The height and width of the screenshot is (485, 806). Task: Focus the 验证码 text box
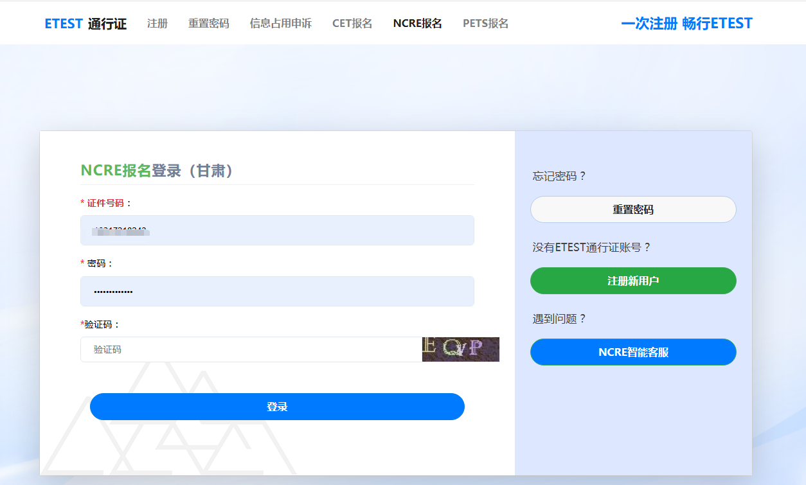coord(251,349)
